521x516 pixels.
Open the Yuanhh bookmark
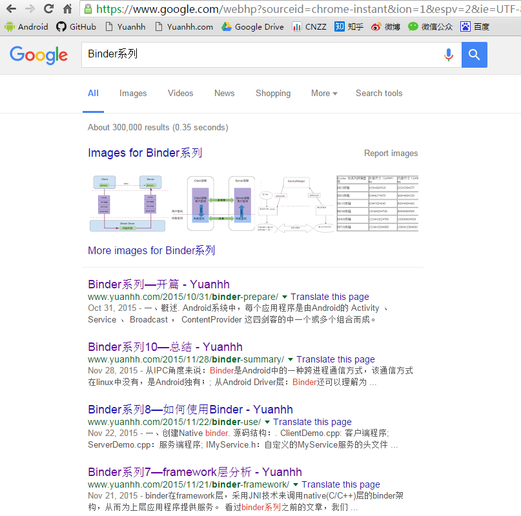click(x=125, y=26)
